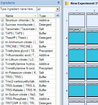Click the New Experiment 3 grid icon

67,3
